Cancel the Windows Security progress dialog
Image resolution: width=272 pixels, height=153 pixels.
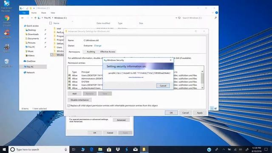tap(163, 86)
